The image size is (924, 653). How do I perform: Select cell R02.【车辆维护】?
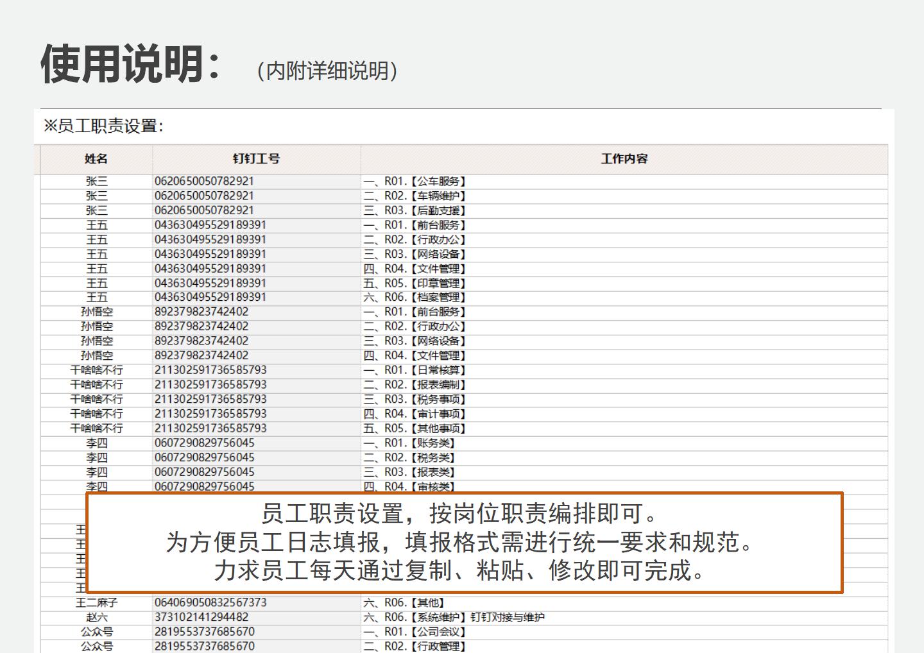(624, 196)
